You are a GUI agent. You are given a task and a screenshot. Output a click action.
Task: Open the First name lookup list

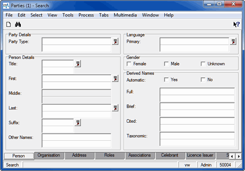115,78
